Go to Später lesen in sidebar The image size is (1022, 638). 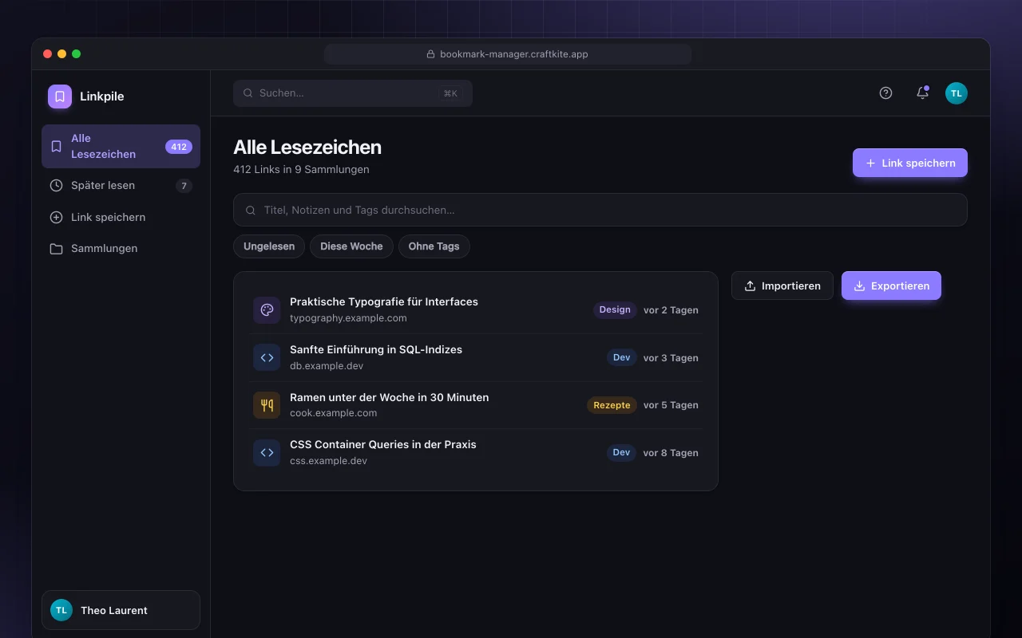pyautogui.click(x=121, y=186)
